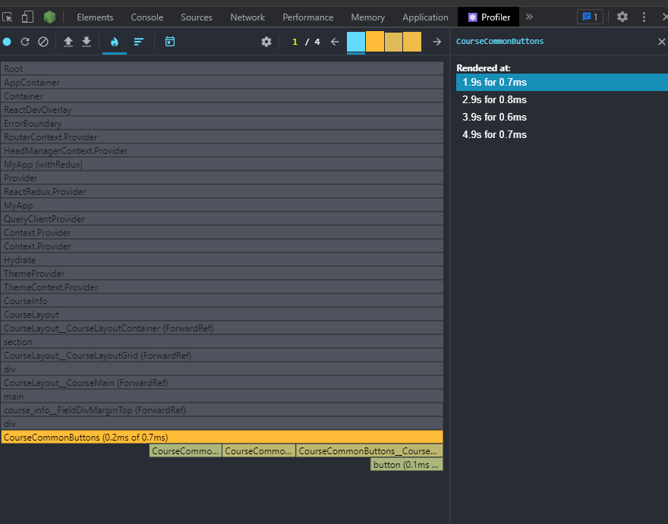668x524 pixels.
Task: Open Profiler view settings gear
Action: point(266,42)
